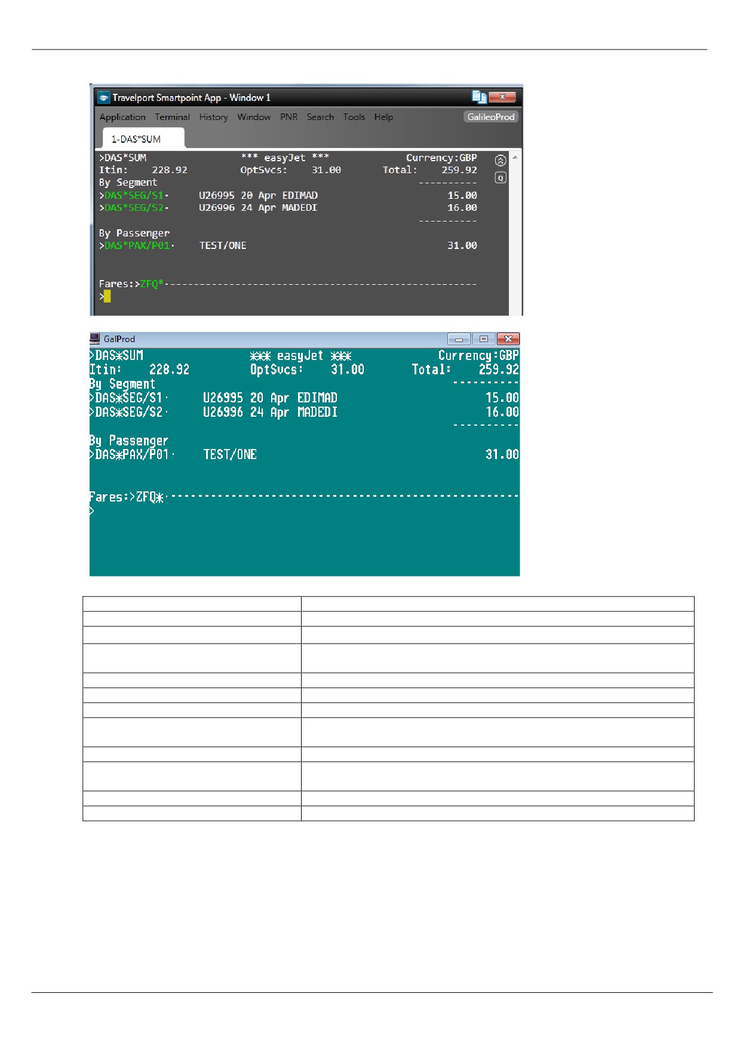Click Itin '228.92' value in Smartpoint

click(x=170, y=170)
